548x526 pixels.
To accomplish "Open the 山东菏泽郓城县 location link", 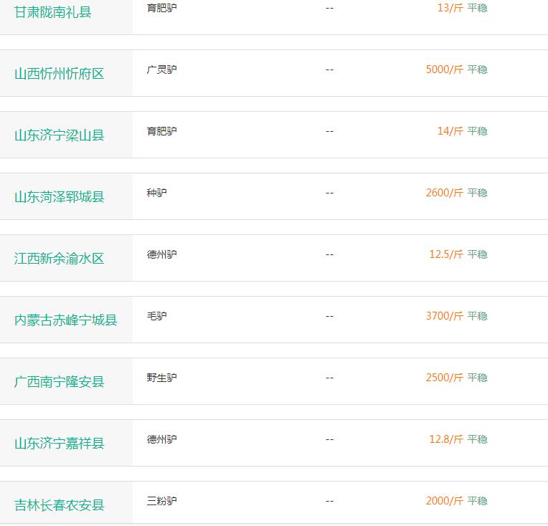I will click(x=60, y=197).
